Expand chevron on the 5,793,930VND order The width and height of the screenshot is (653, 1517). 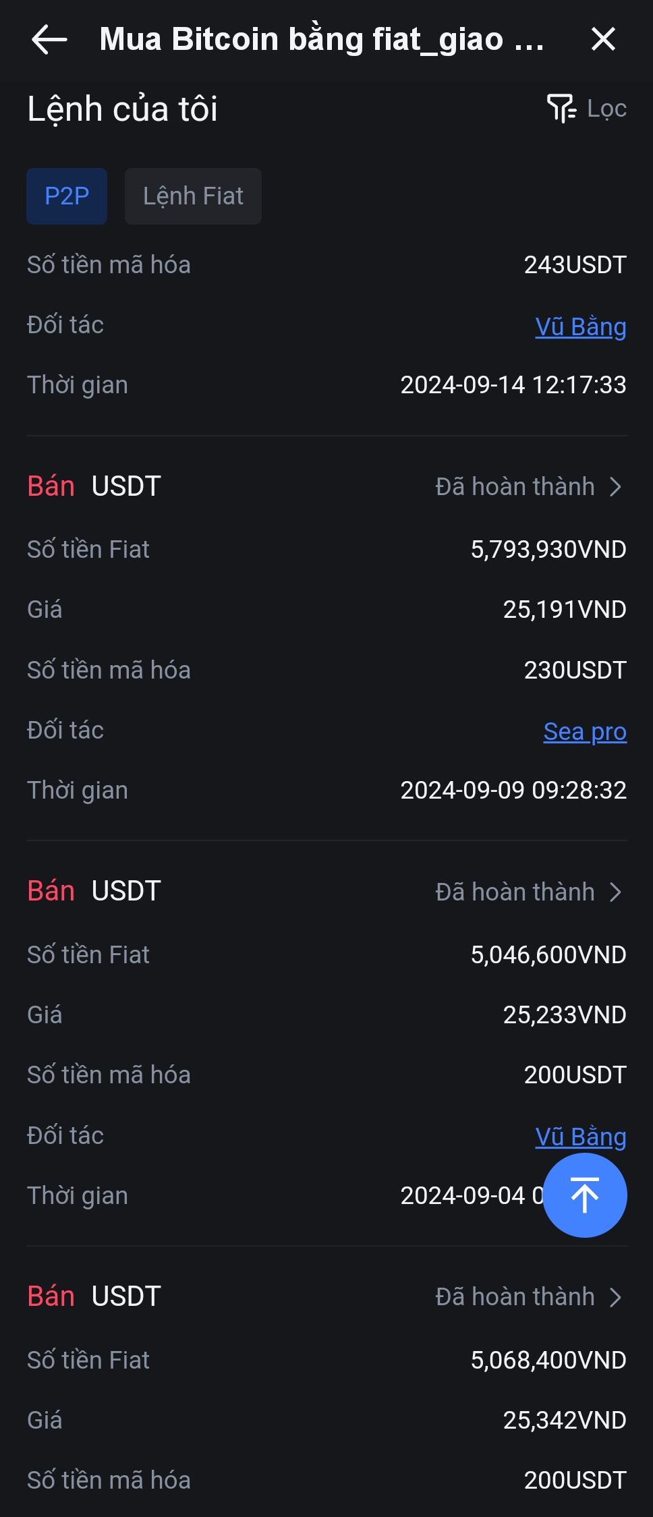point(615,487)
